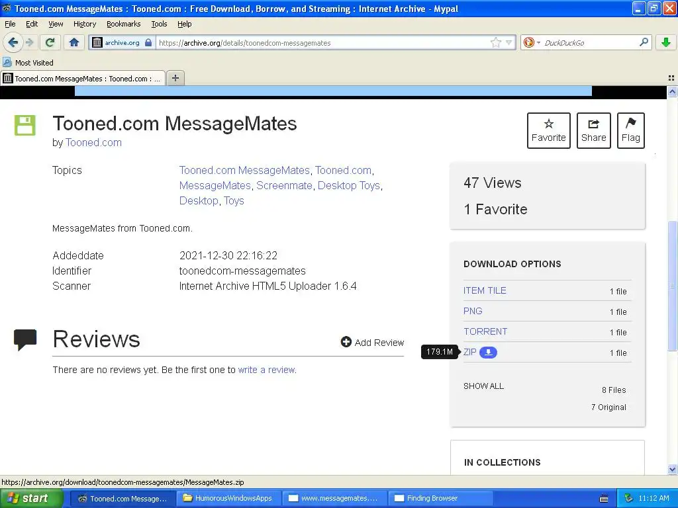Click the '1 Favorite' count text

click(495, 210)
